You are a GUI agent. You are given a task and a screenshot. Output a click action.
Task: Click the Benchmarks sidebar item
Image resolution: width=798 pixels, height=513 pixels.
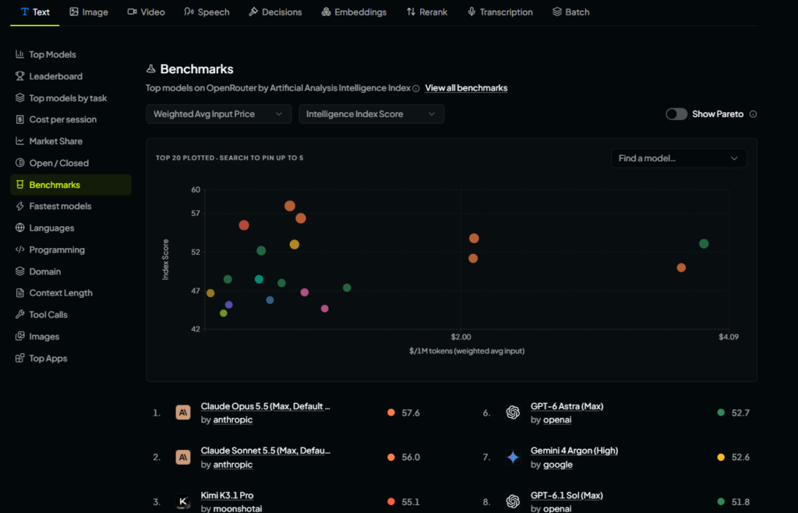tap(71, 185)
